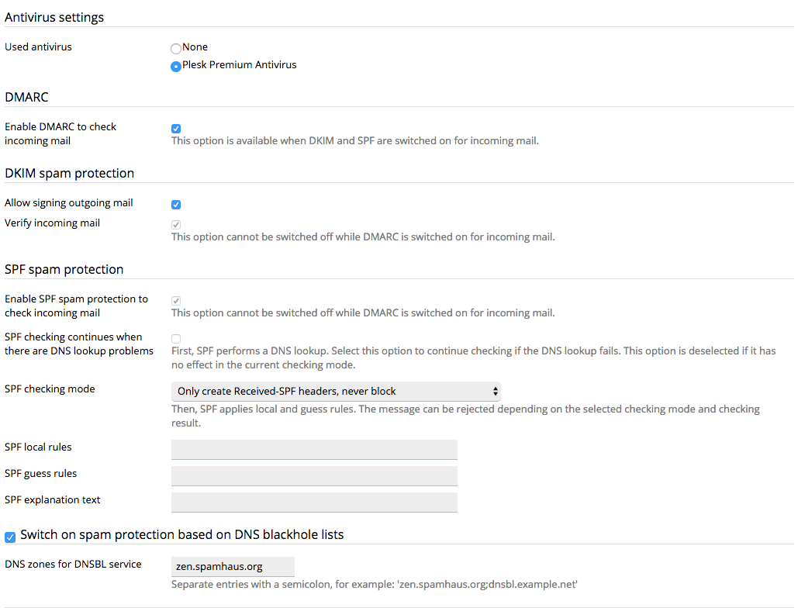Click the zen.spamhaus.org text entry
Screen dimensions: 798x608
pos(233,566)
